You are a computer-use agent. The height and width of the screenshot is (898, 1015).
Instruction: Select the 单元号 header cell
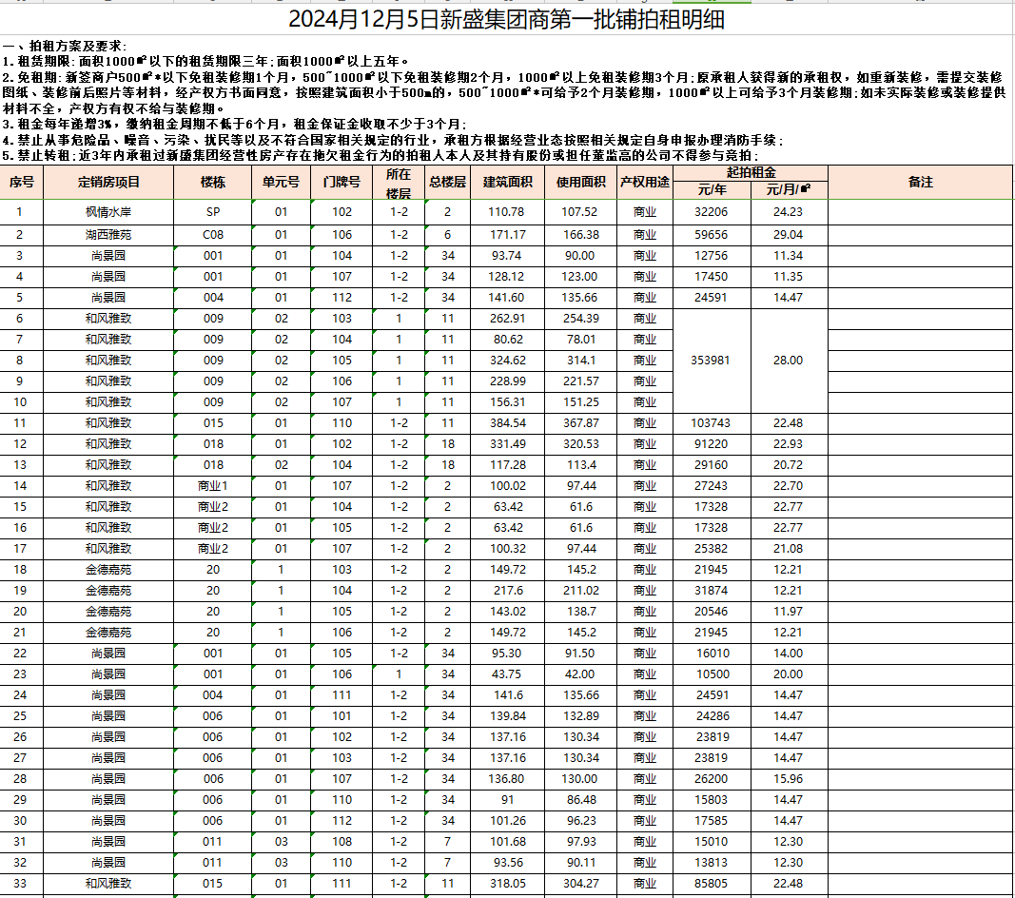pos(281,182)
